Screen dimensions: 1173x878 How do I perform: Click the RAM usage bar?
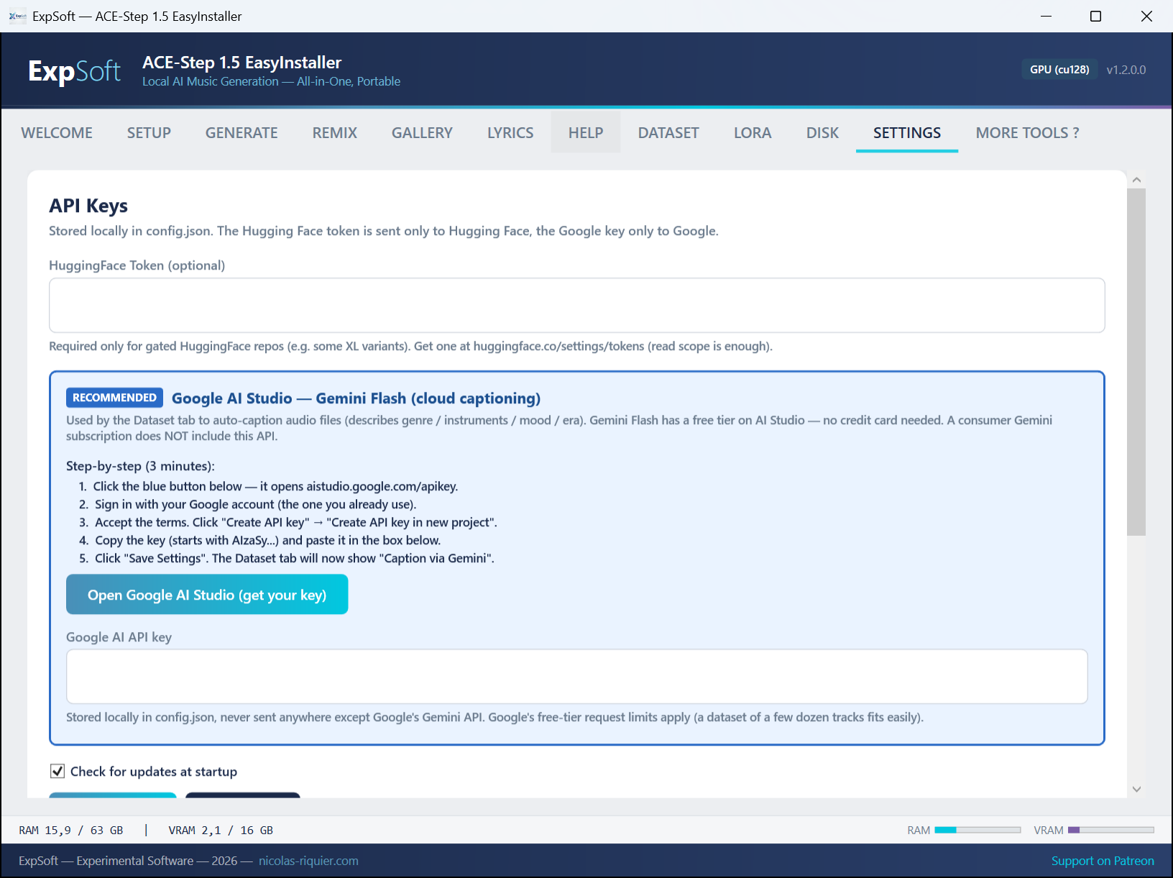[977, 830]
